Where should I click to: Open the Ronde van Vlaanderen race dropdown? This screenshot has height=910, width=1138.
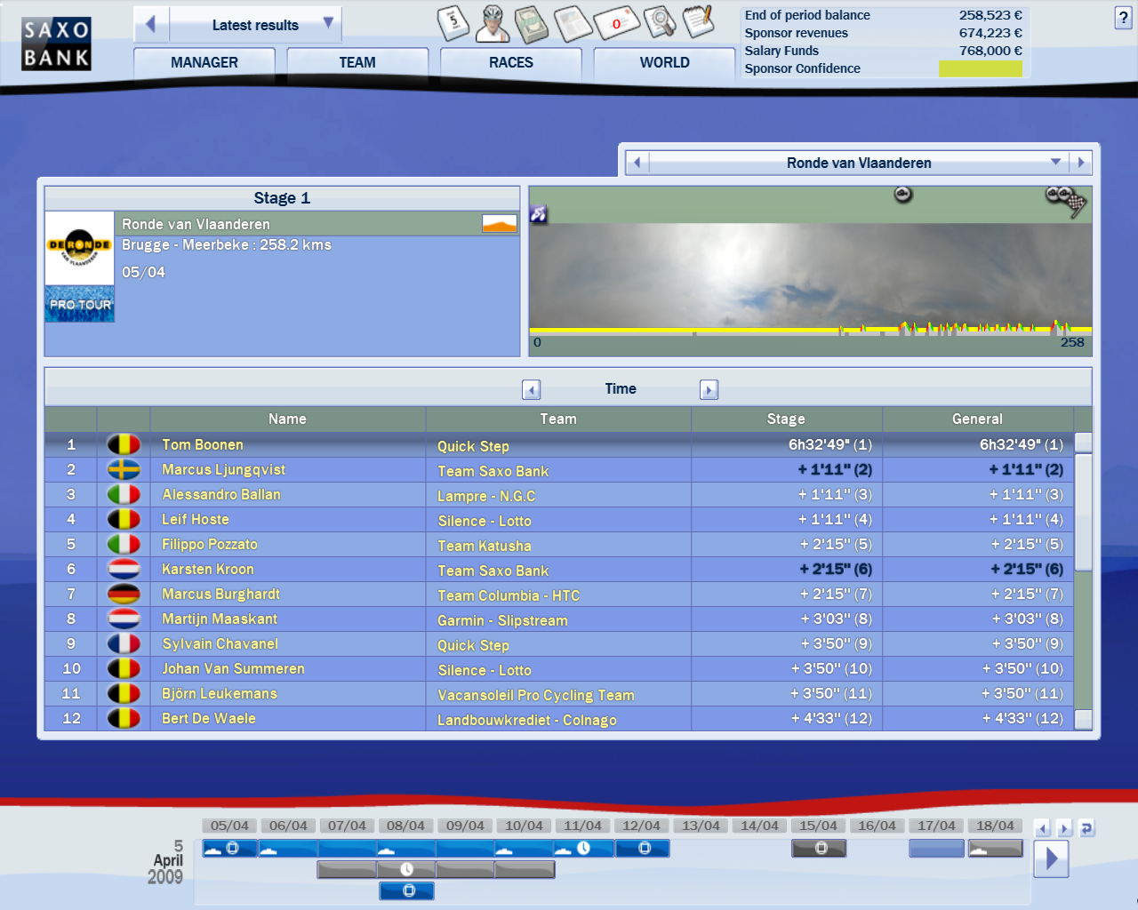pyautogui.click(x=1055, y=163)
